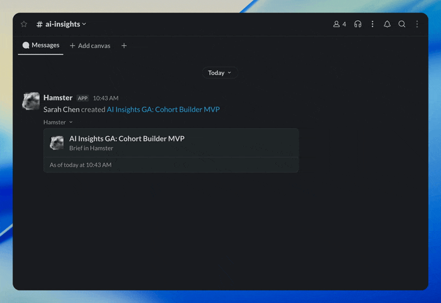
Task: Star the ai-insights channel
Action: [24, 24]
